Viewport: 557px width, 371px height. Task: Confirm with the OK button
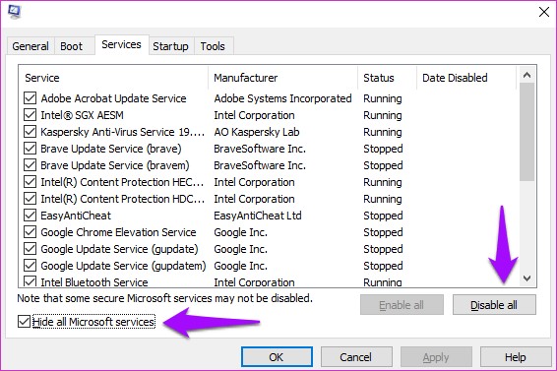point(277,357)
